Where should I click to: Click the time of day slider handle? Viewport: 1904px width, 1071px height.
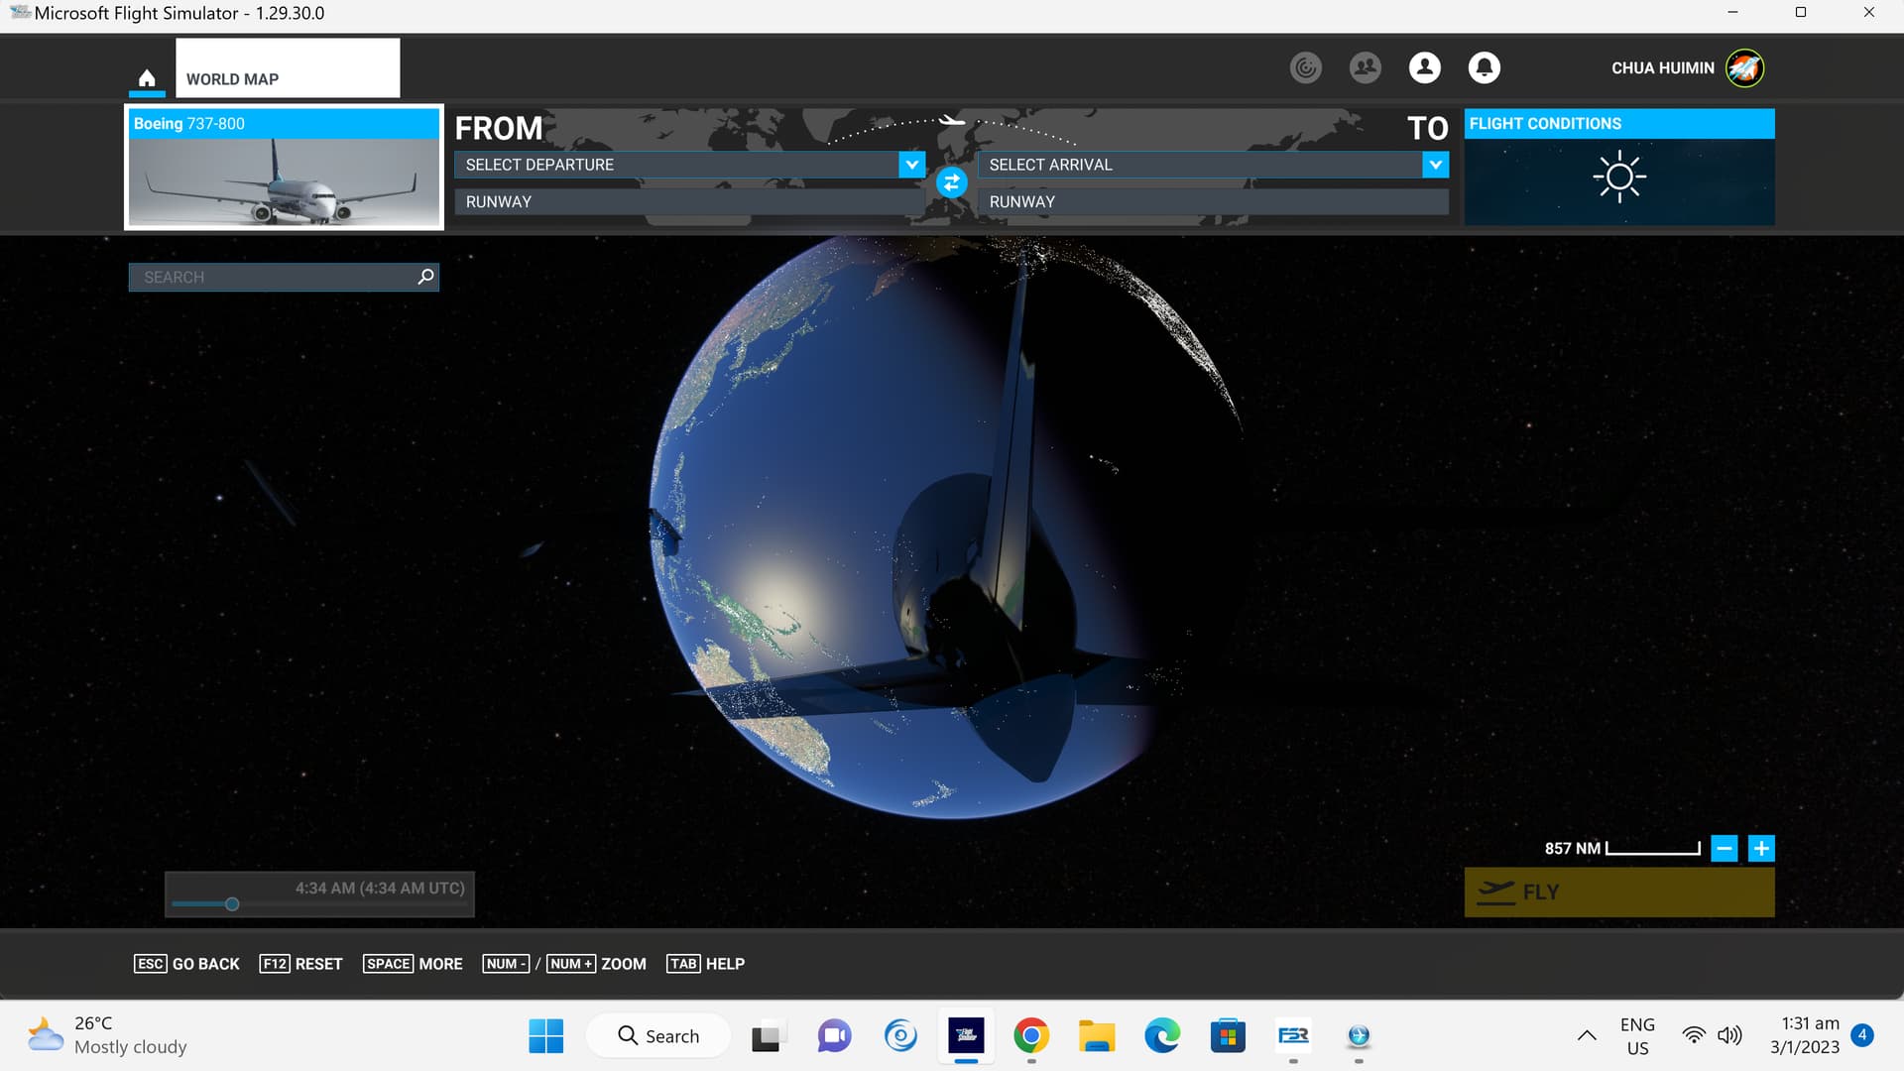coord(232,904)
